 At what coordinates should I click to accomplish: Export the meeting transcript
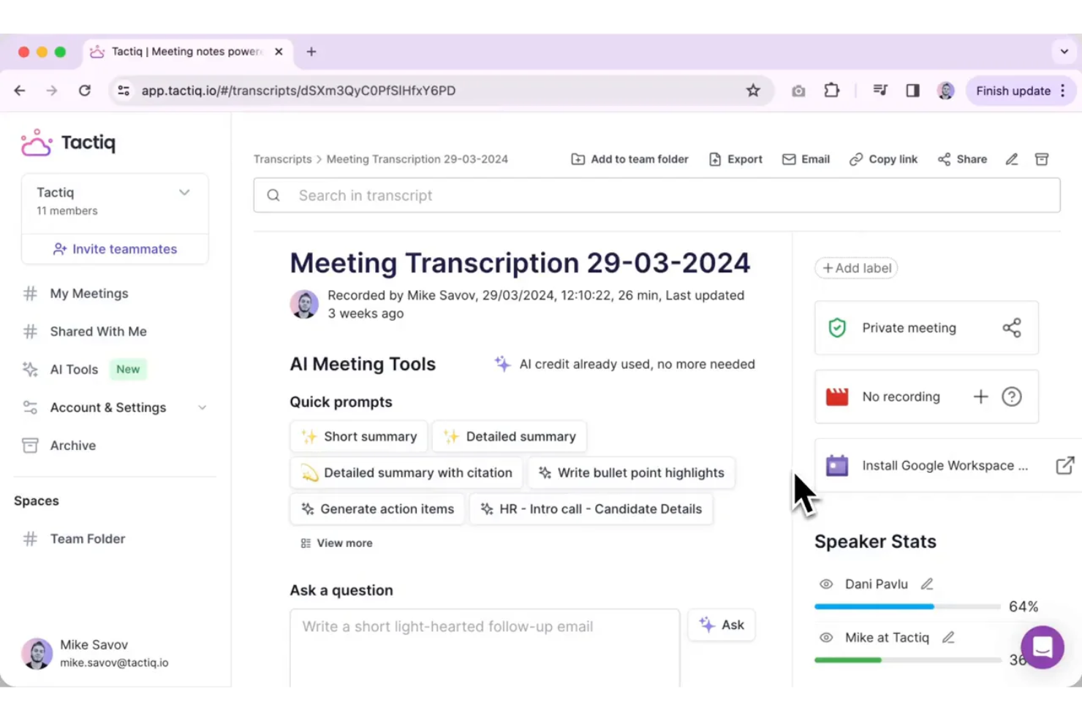point(735,159)
